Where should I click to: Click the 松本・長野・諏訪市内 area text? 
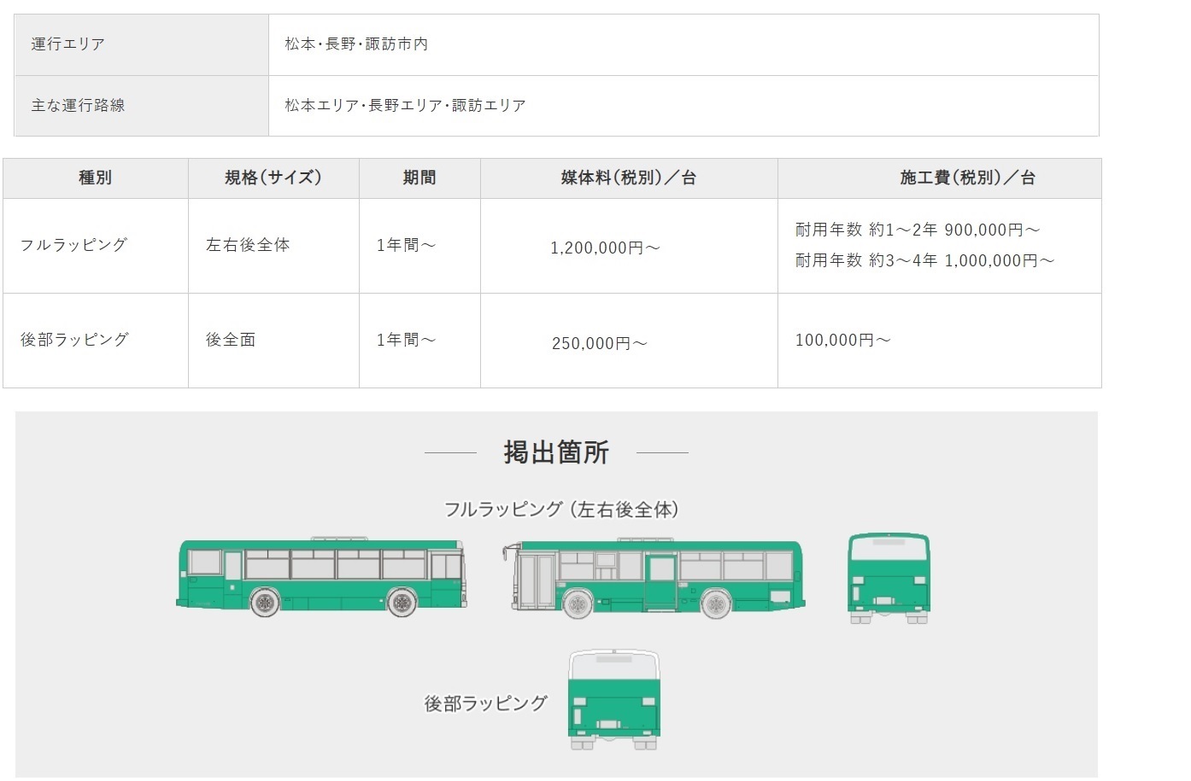coord(356,44)
